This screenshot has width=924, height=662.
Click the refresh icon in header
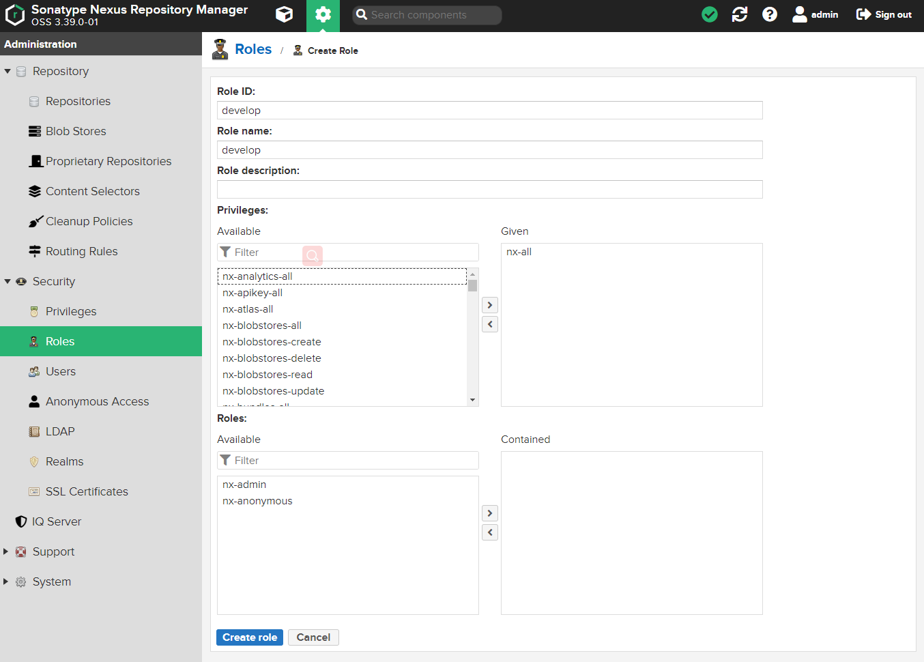[740, 14]
